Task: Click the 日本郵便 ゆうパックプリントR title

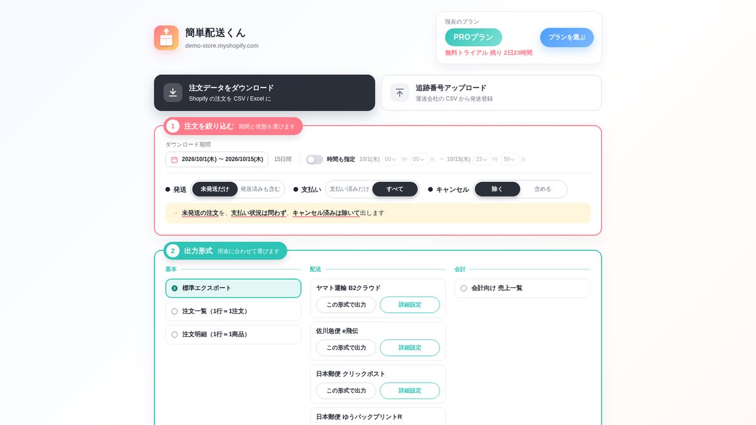Action: (x=358, y=417)
